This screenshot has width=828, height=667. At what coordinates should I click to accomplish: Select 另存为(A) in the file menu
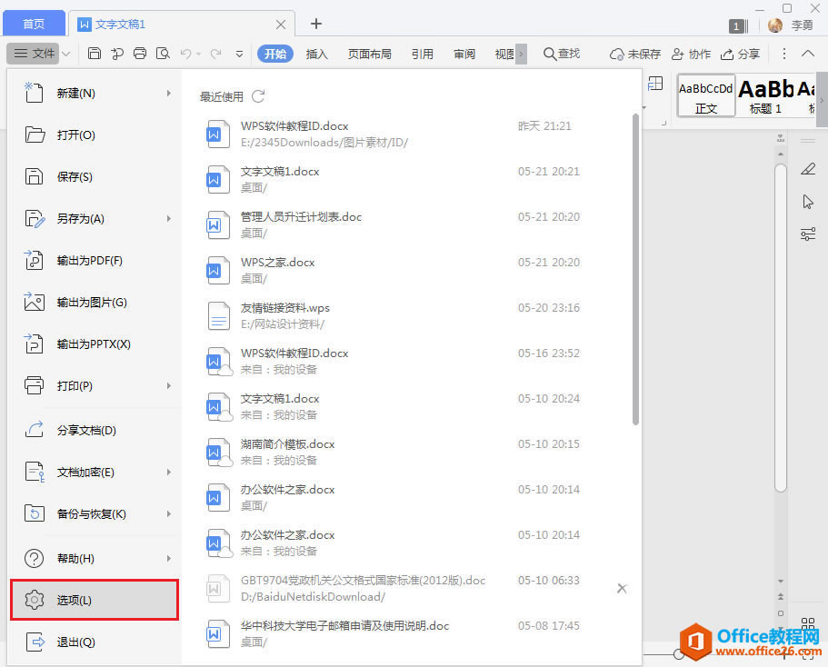(x=95, y=219)
